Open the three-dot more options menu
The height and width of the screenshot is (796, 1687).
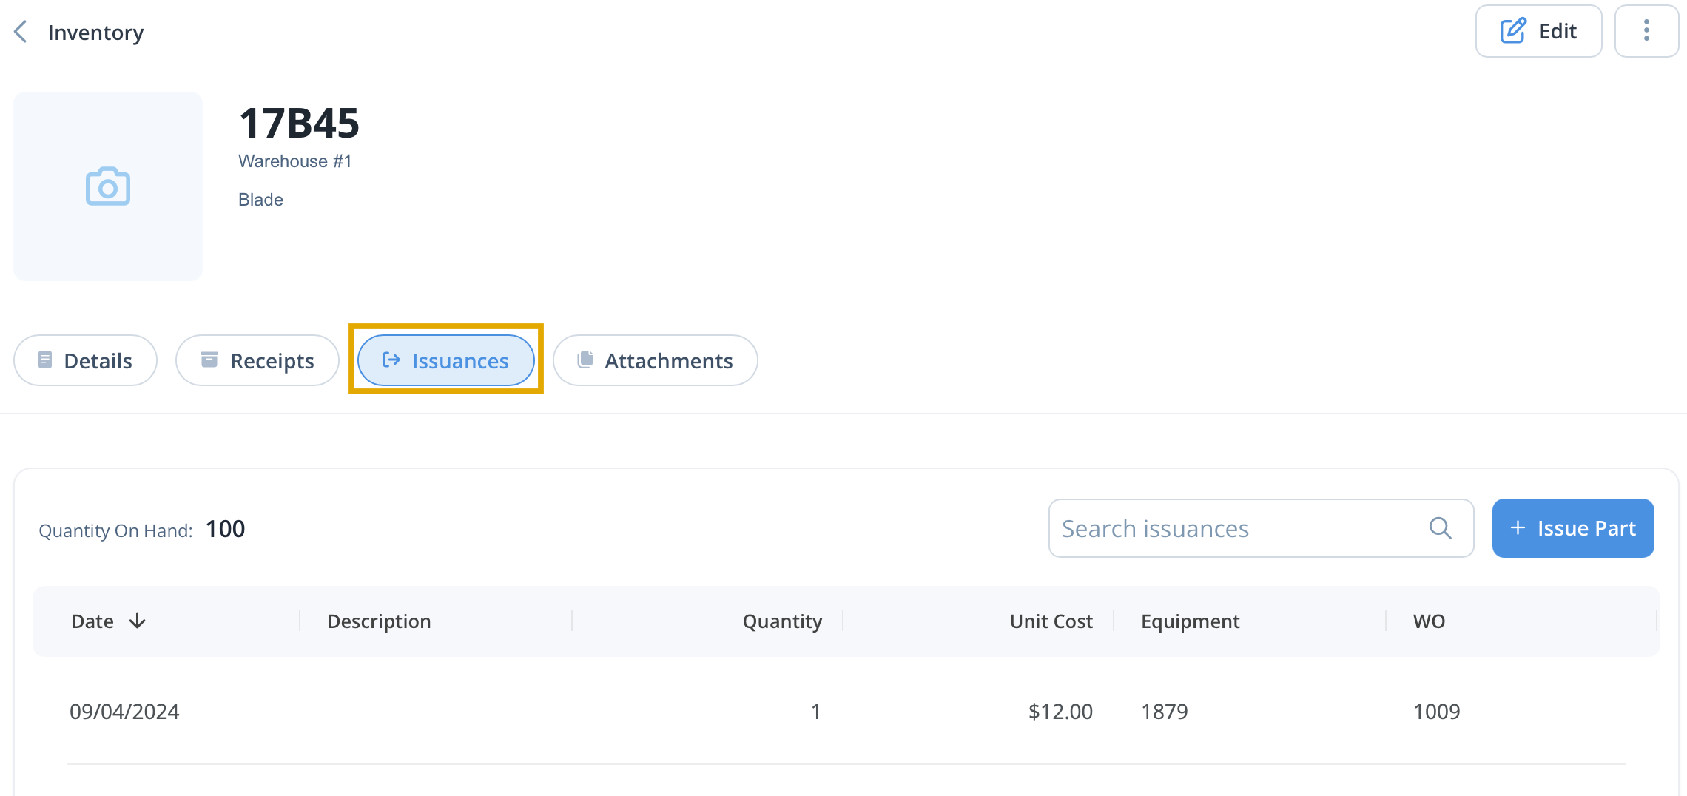1646,31
